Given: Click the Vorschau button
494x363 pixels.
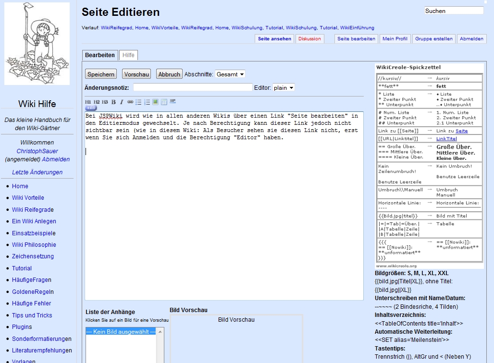Looking at the screenshot, I should click(136, 74).
